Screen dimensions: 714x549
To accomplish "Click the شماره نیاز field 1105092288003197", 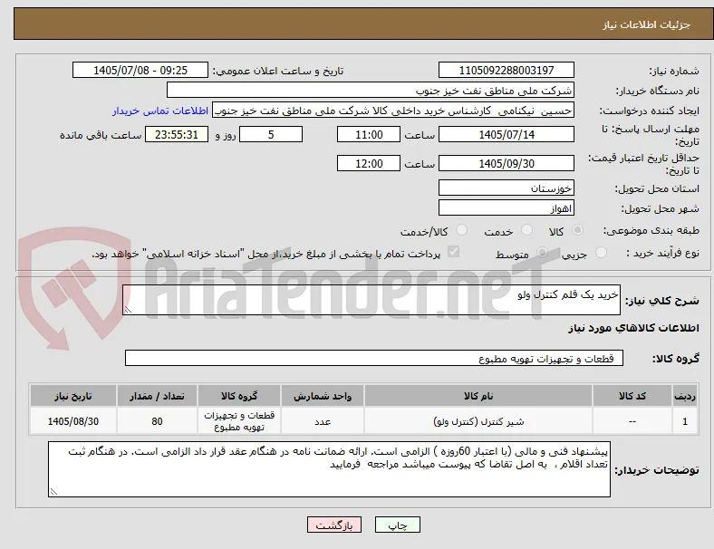I will point(506,70).
